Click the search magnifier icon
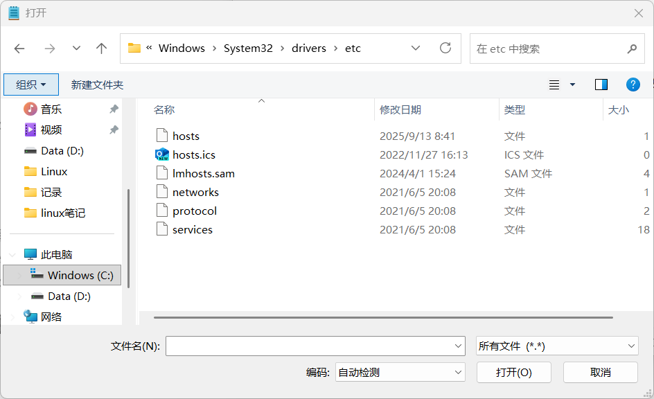This screenshot has height=399, width=654. coord(632,48)
